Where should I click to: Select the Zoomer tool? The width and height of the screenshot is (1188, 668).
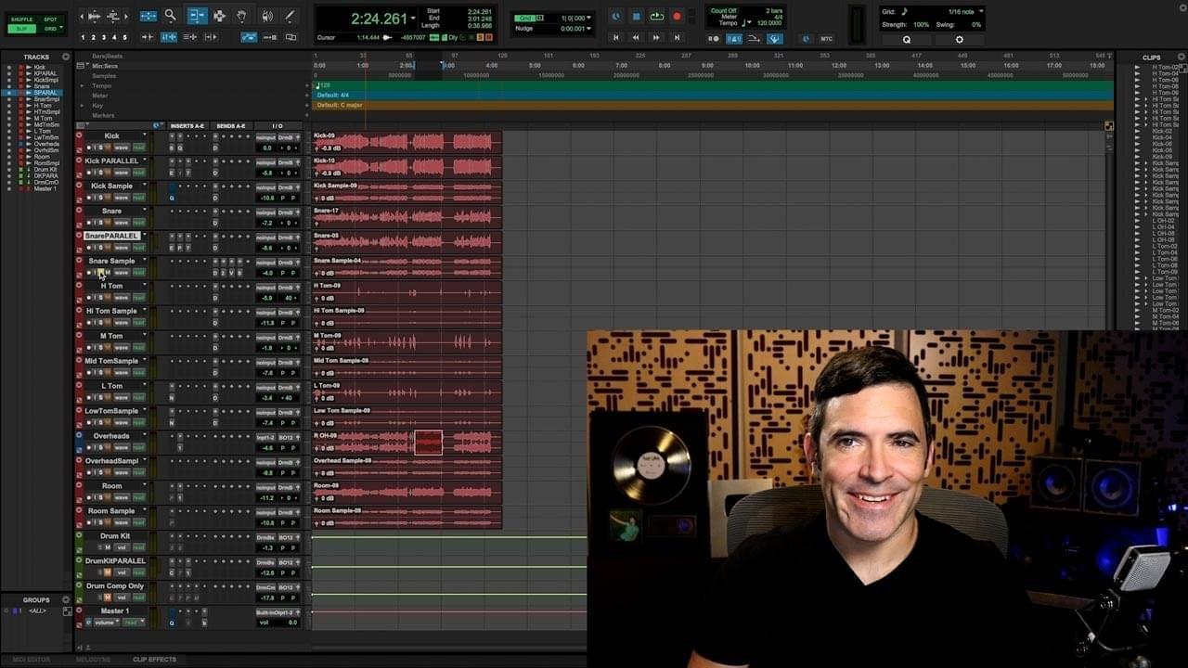coord(170,16)
